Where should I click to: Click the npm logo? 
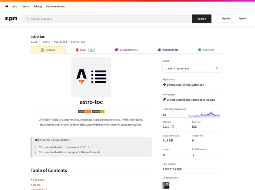(11, 19)
